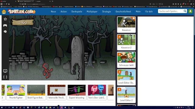Click the browser home icon

click(9, 4)
